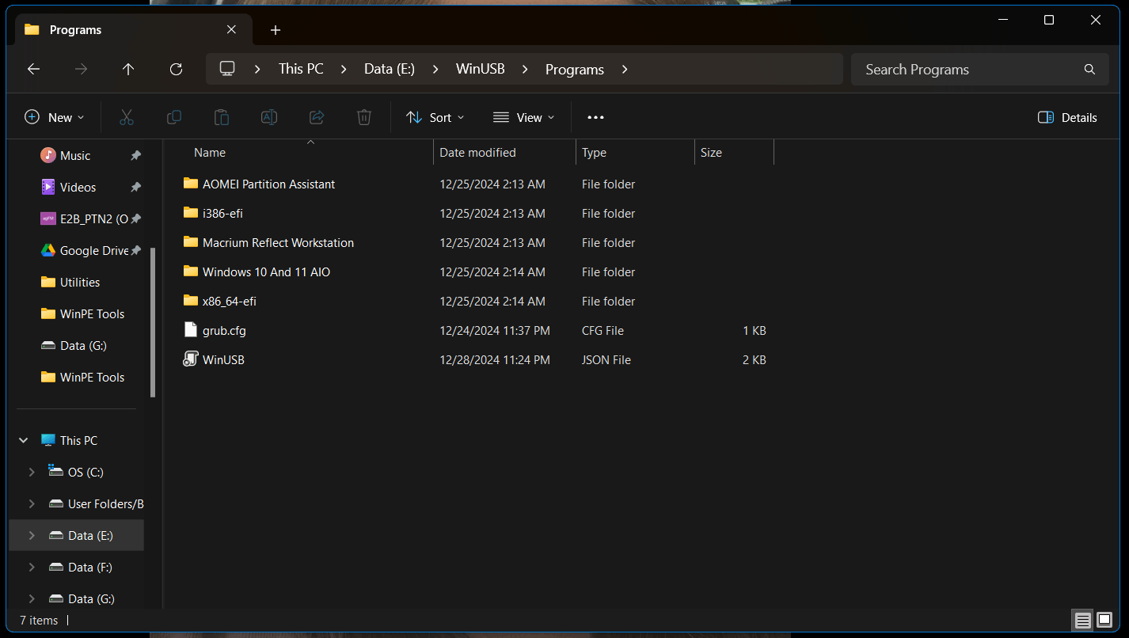This screenshot has width=1129, height=638.
Task: Go back to the previous folder
Action: (33, 70)
